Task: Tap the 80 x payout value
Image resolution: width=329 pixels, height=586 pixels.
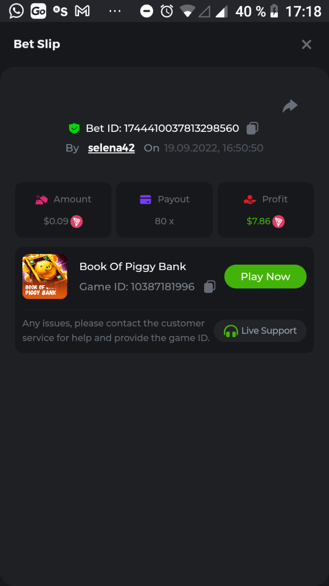Action: pyautogui.click(x=164, y=221)
